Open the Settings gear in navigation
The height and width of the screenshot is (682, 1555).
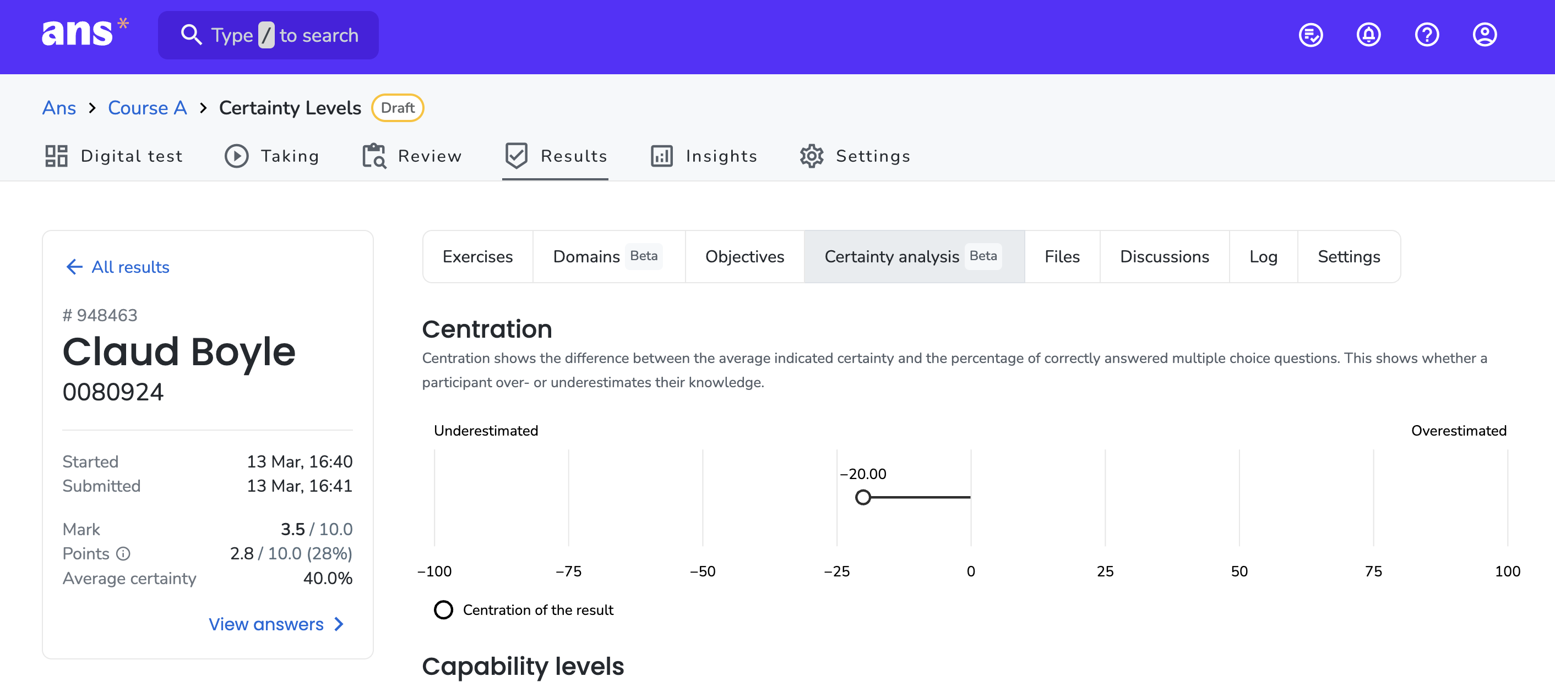coord(855,156)
